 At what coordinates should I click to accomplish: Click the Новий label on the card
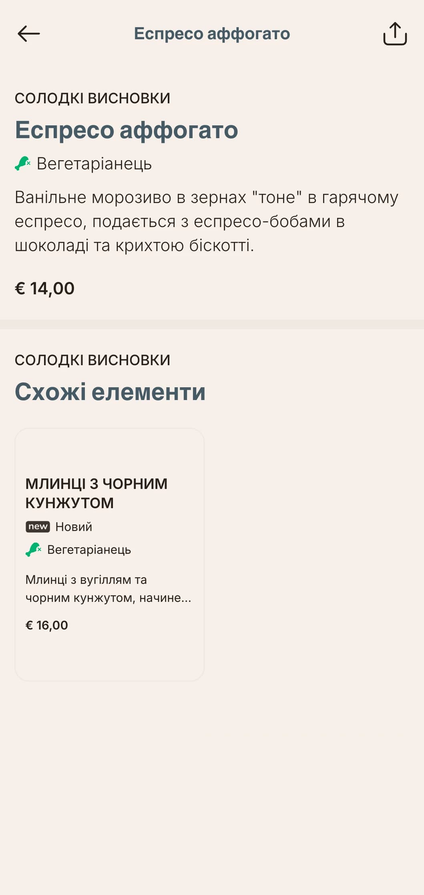pos(74,527)
